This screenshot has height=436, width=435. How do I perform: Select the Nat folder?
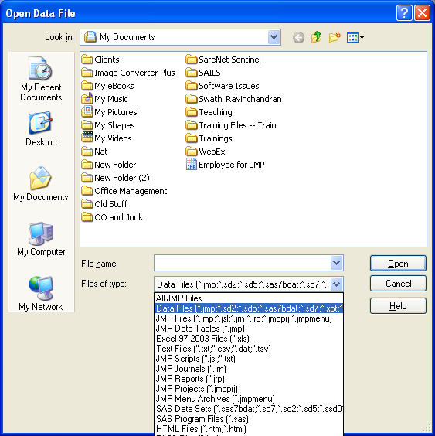[x=94, y=152]
